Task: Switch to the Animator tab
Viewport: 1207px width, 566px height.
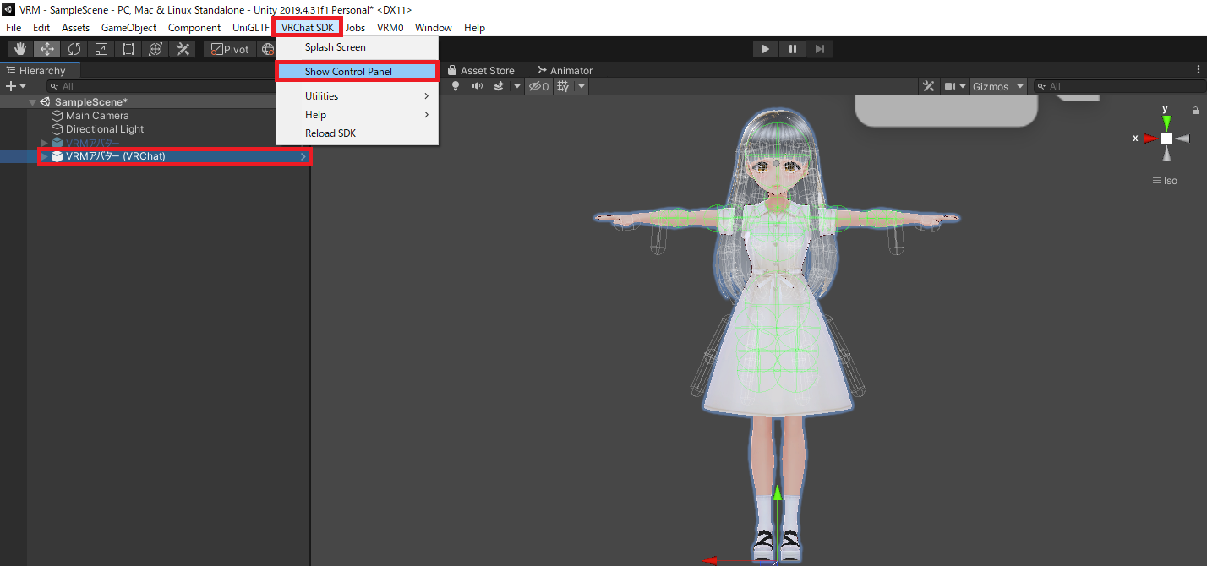Action: click(565, 70)
